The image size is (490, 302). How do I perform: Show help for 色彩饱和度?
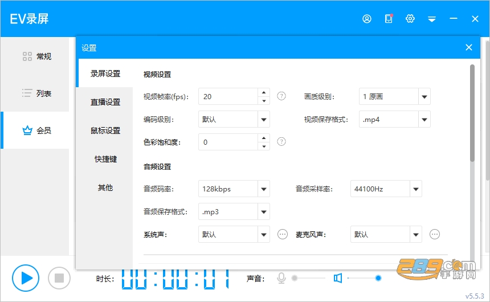click(281, 142)
